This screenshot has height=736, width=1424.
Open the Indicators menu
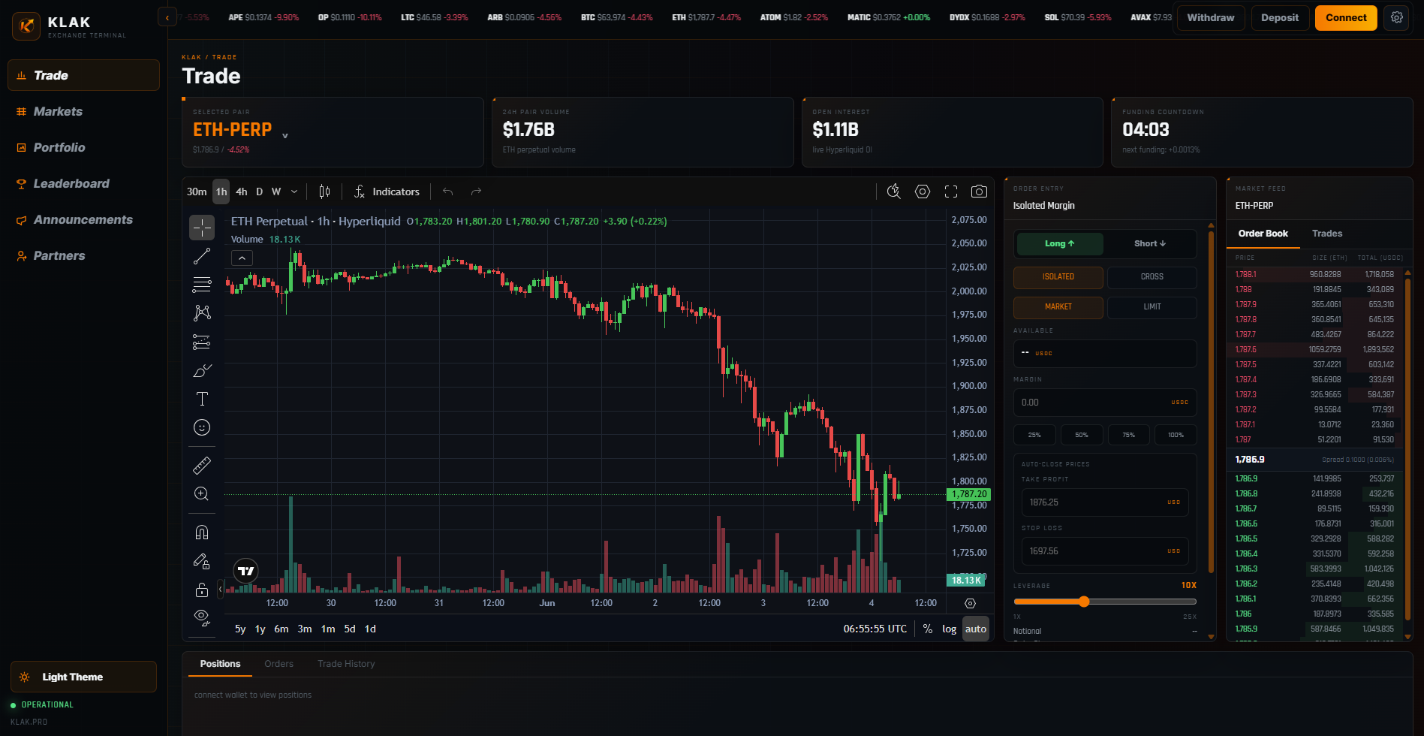(387, 192)
